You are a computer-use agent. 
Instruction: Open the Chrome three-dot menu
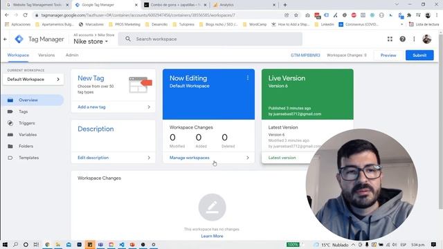[x=437, y=15]
